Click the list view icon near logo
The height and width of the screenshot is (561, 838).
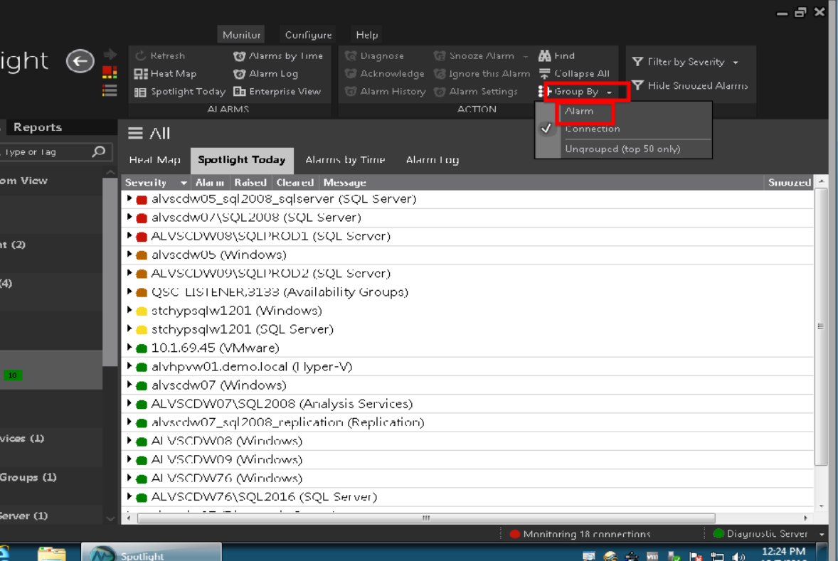(x=110, y=91)
